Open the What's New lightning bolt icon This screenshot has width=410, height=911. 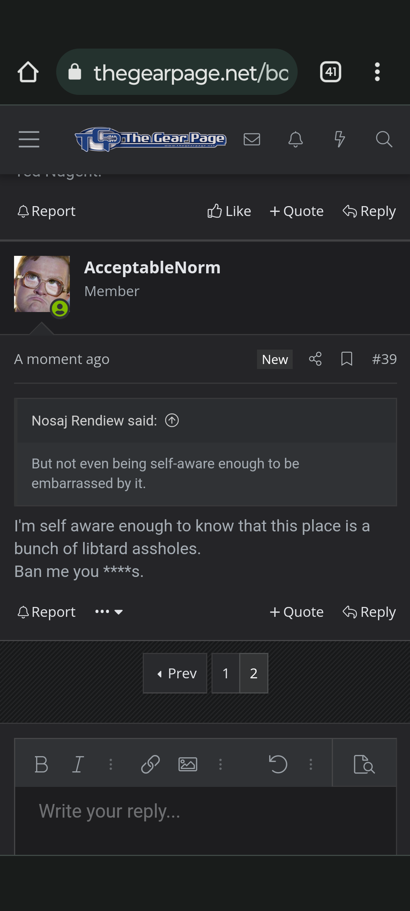click(339, 139)
